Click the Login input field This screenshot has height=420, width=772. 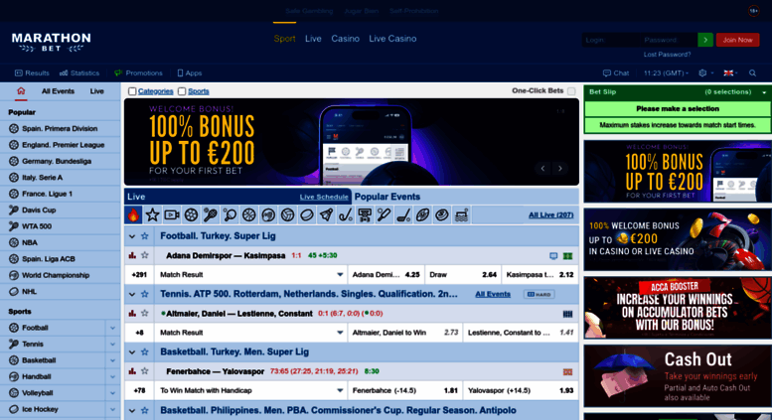click(611, 40)
